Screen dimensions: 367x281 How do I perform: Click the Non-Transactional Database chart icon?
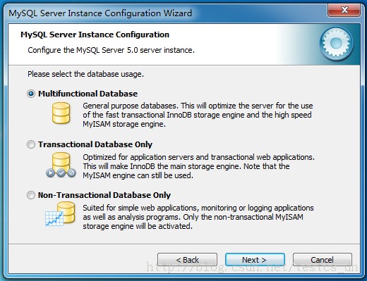click(60, 214)
